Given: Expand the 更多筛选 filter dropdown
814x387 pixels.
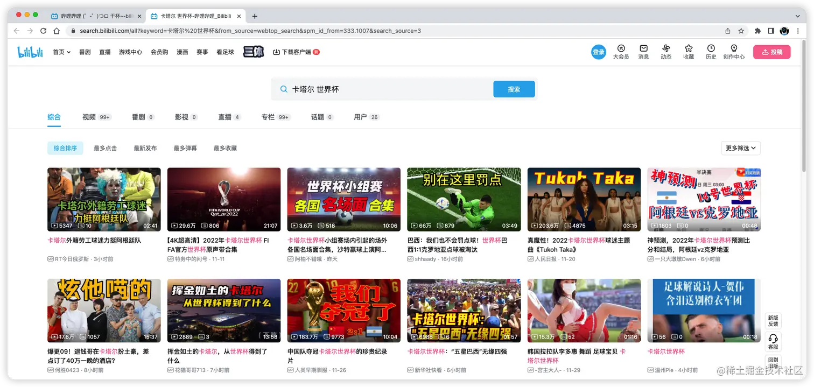Looking at the screenshot, I should click(740, 148).
